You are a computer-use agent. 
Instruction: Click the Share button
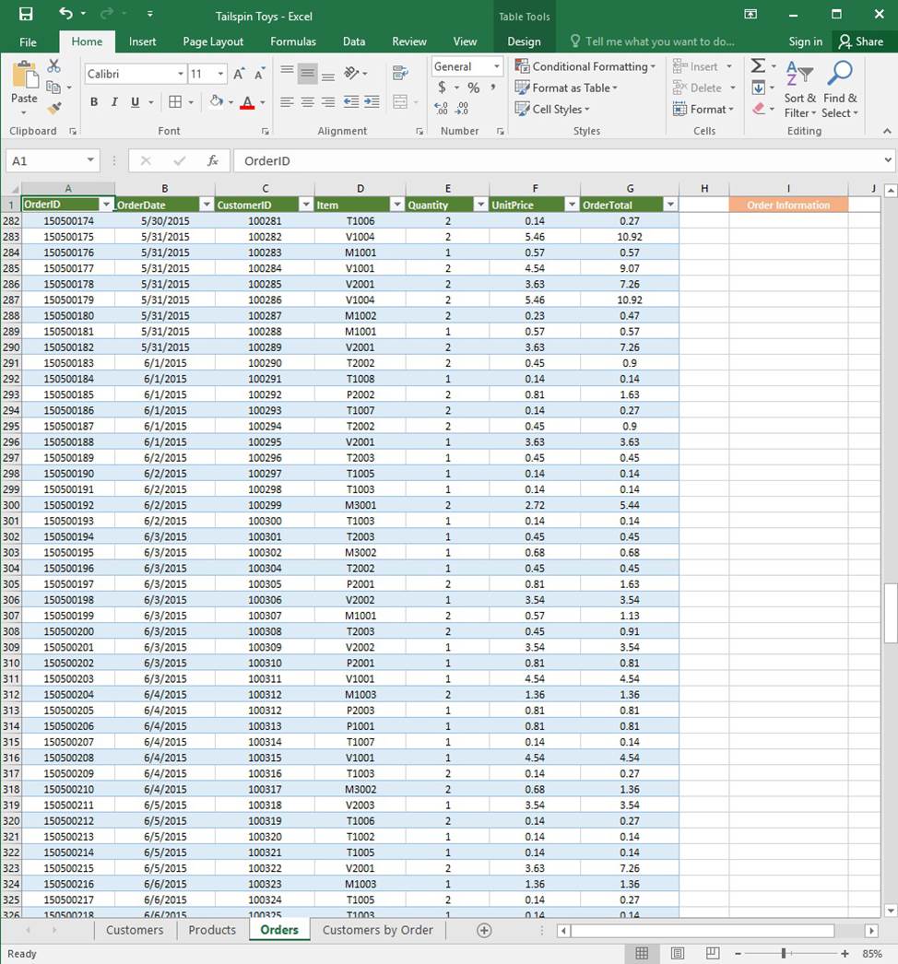(x=860, y=41)
